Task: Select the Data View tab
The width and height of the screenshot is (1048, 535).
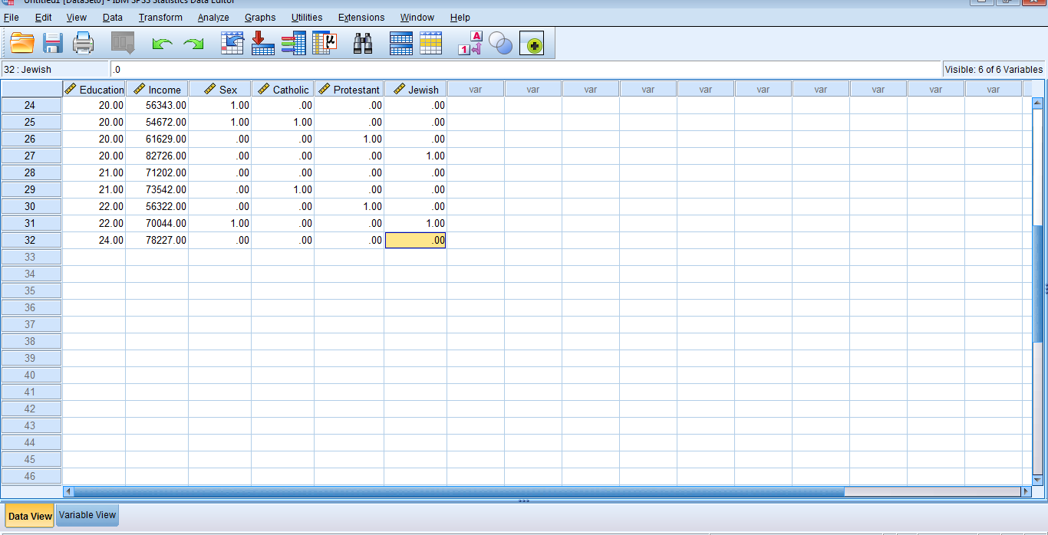Action: pos(30,516)
